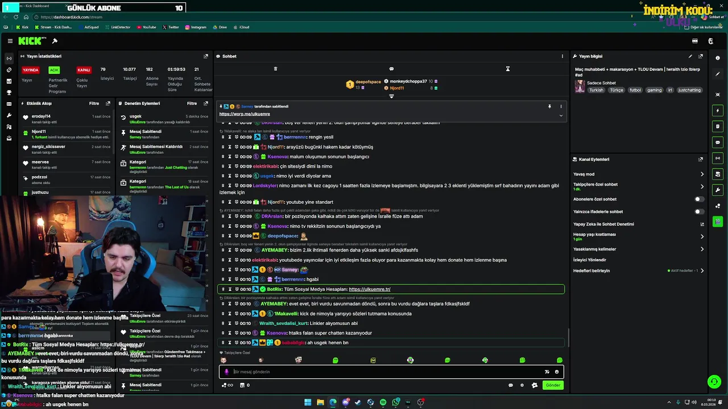Open File Explorer from taskbar

pos(320,402)
